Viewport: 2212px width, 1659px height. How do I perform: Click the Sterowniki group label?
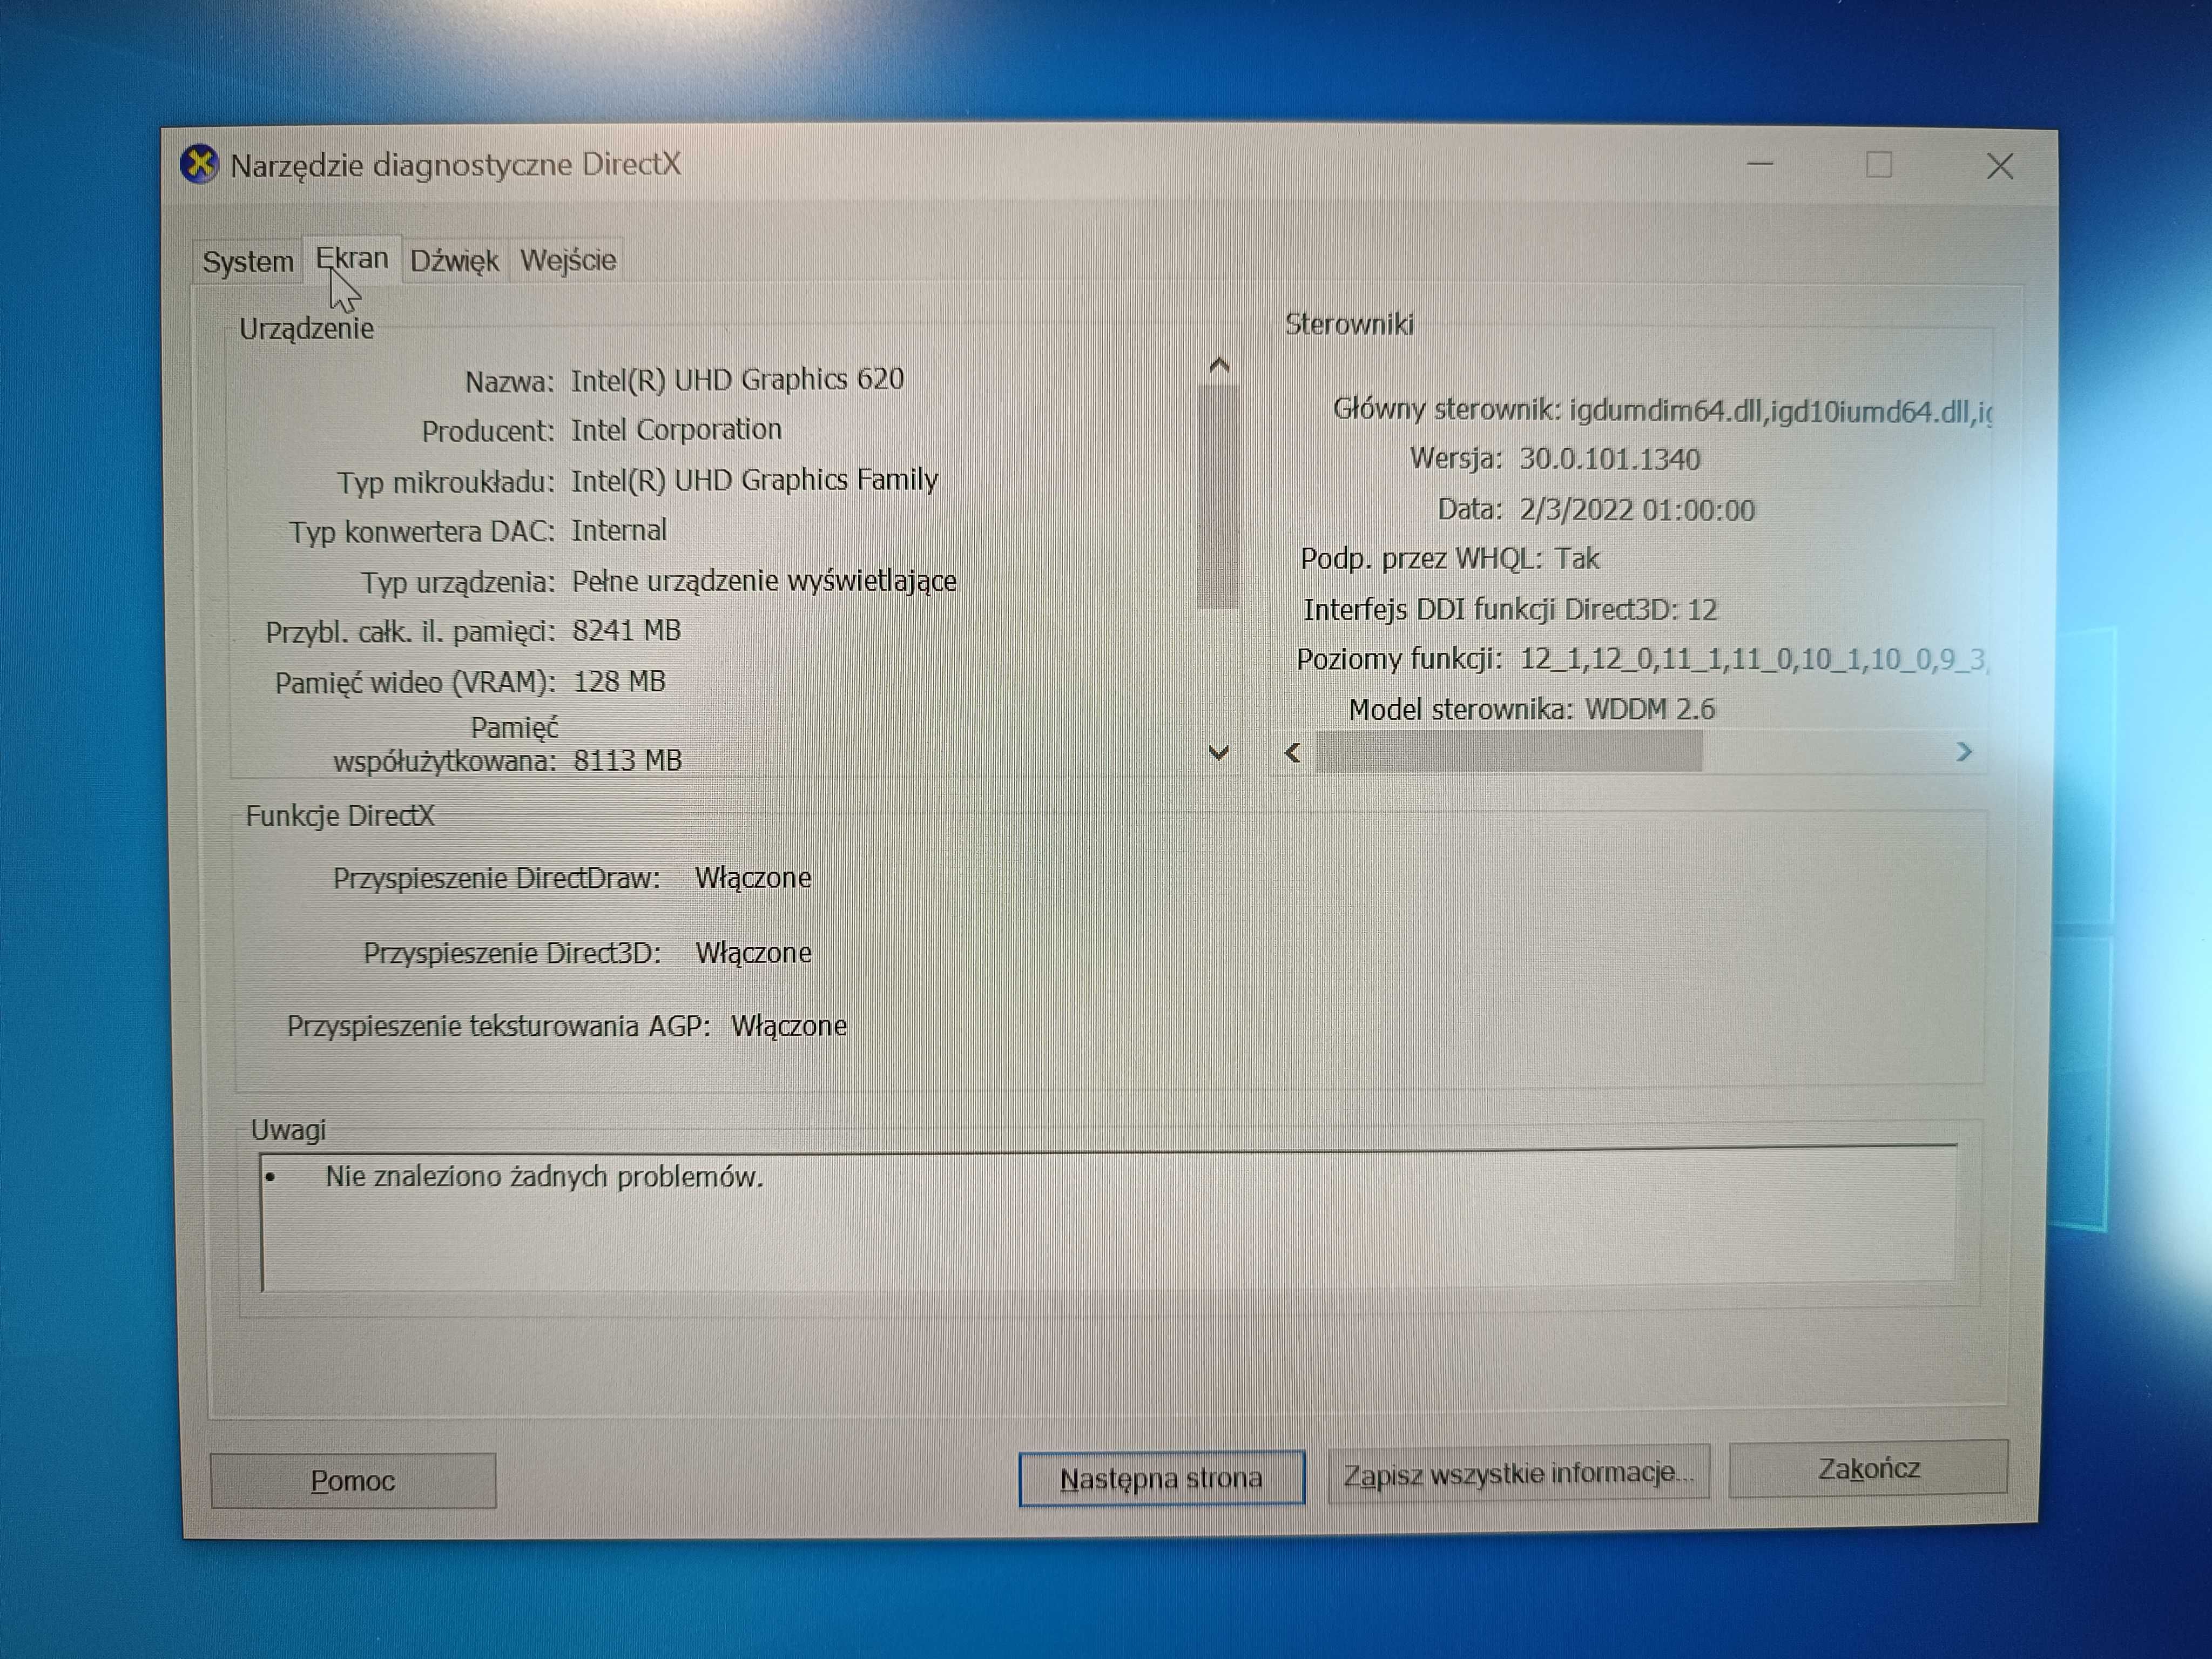coord(1349,324)
